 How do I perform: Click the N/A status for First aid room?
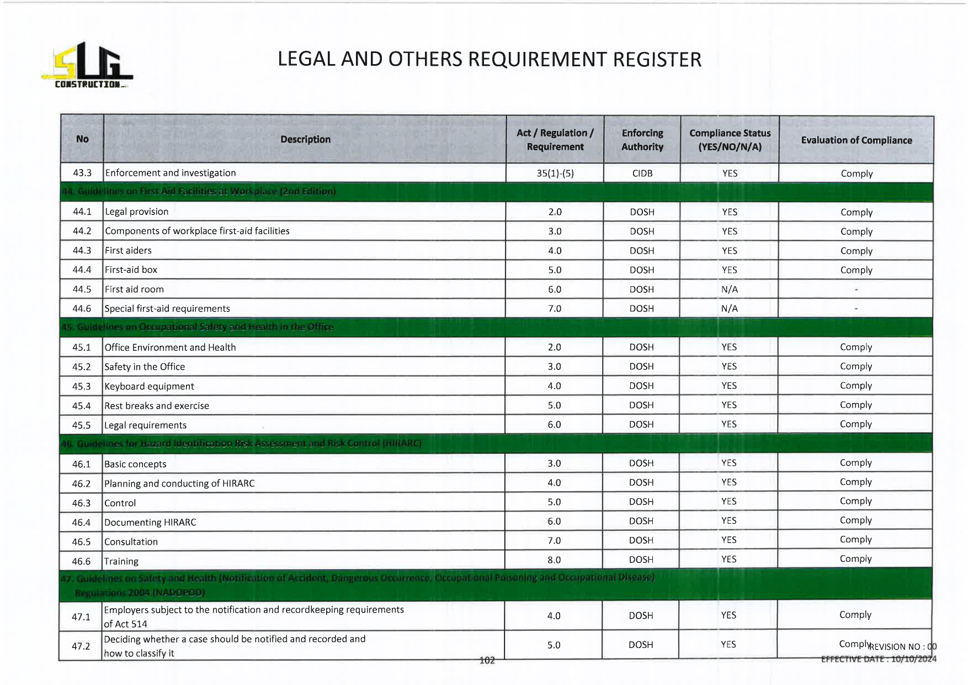[x=729, y=289]
